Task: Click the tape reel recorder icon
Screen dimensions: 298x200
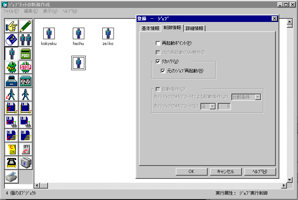Action: (x=26, y=81)
